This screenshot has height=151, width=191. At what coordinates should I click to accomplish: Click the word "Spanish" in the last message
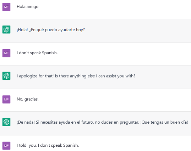coord(71,145)
